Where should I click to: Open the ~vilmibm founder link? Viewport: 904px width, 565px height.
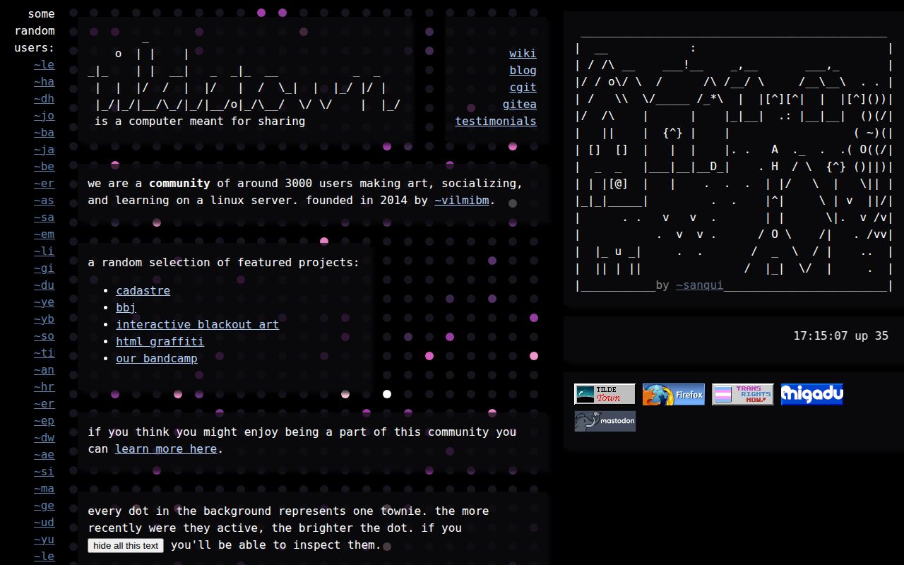click(x=462, y=201)
